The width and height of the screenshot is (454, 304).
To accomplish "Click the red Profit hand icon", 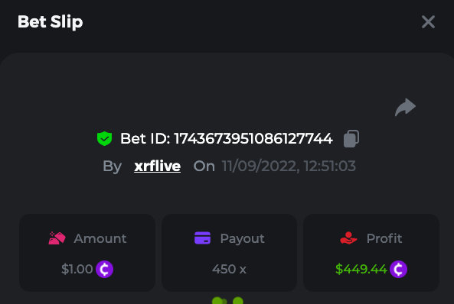I will click(x=348, y=238).
